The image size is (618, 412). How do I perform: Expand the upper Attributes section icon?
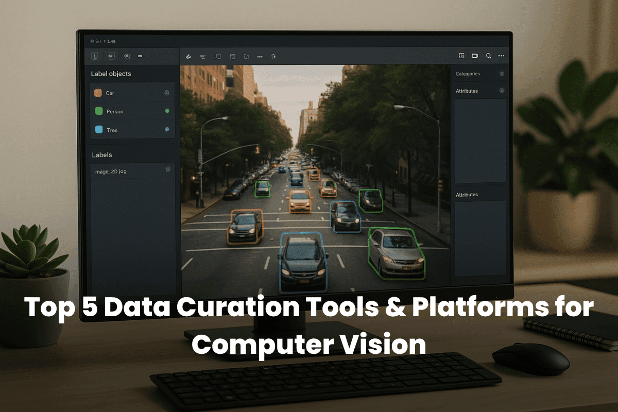(502, 91)
